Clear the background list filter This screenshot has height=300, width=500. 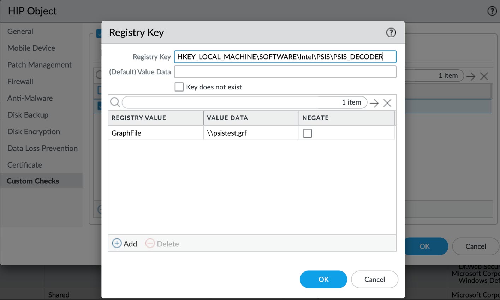[x=484, y=76]
